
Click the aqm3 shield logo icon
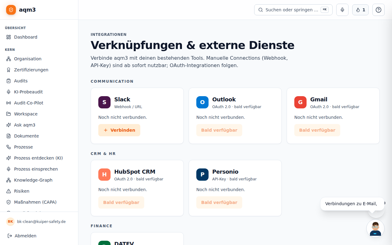[x=11, y=10]
